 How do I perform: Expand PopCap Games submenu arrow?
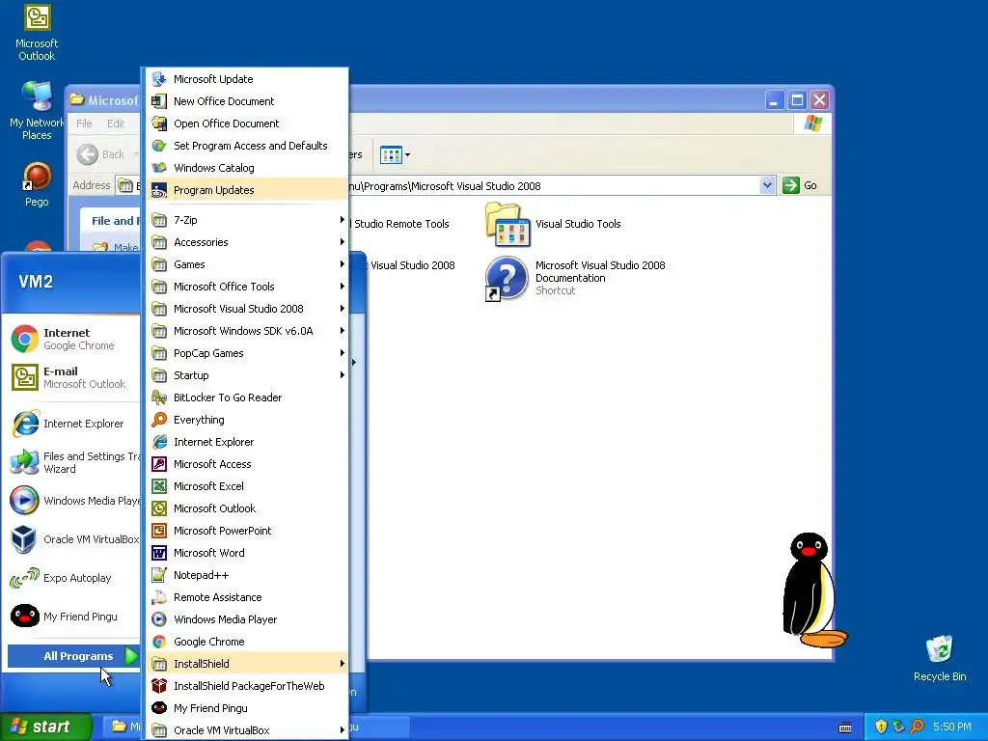343,353
